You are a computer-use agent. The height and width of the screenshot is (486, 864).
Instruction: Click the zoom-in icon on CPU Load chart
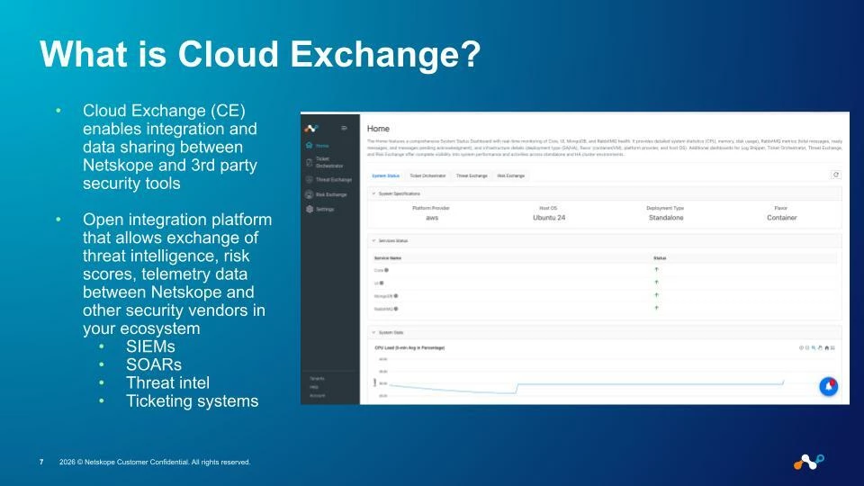[801, 347]
